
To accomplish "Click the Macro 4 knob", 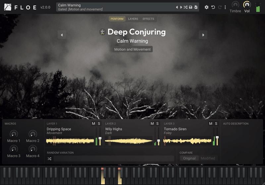I will click(33, 149).
